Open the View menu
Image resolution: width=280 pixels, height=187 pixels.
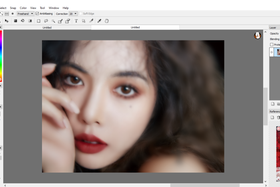(33, 8)
